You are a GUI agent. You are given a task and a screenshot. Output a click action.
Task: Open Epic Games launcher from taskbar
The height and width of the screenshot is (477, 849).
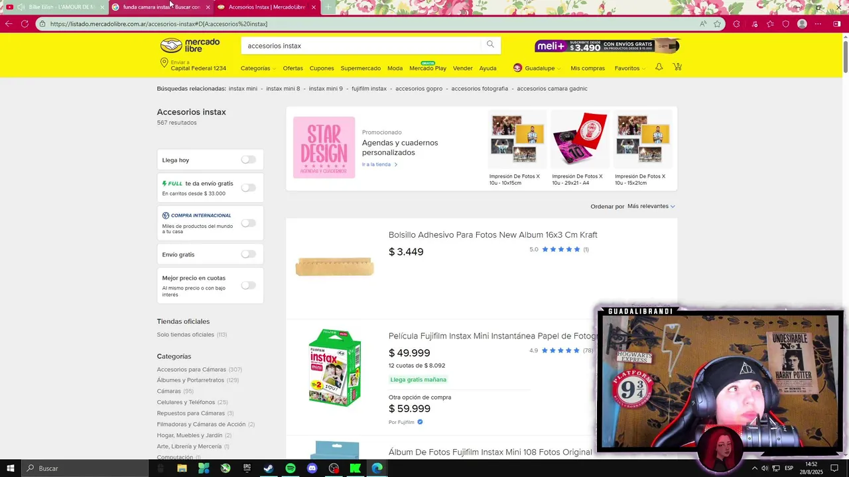247,468
